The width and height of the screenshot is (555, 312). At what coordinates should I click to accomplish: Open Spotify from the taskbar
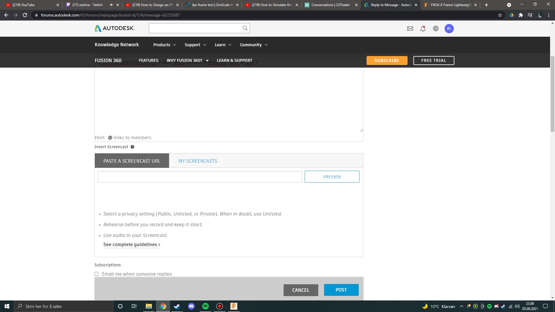(x=205, y=306)
